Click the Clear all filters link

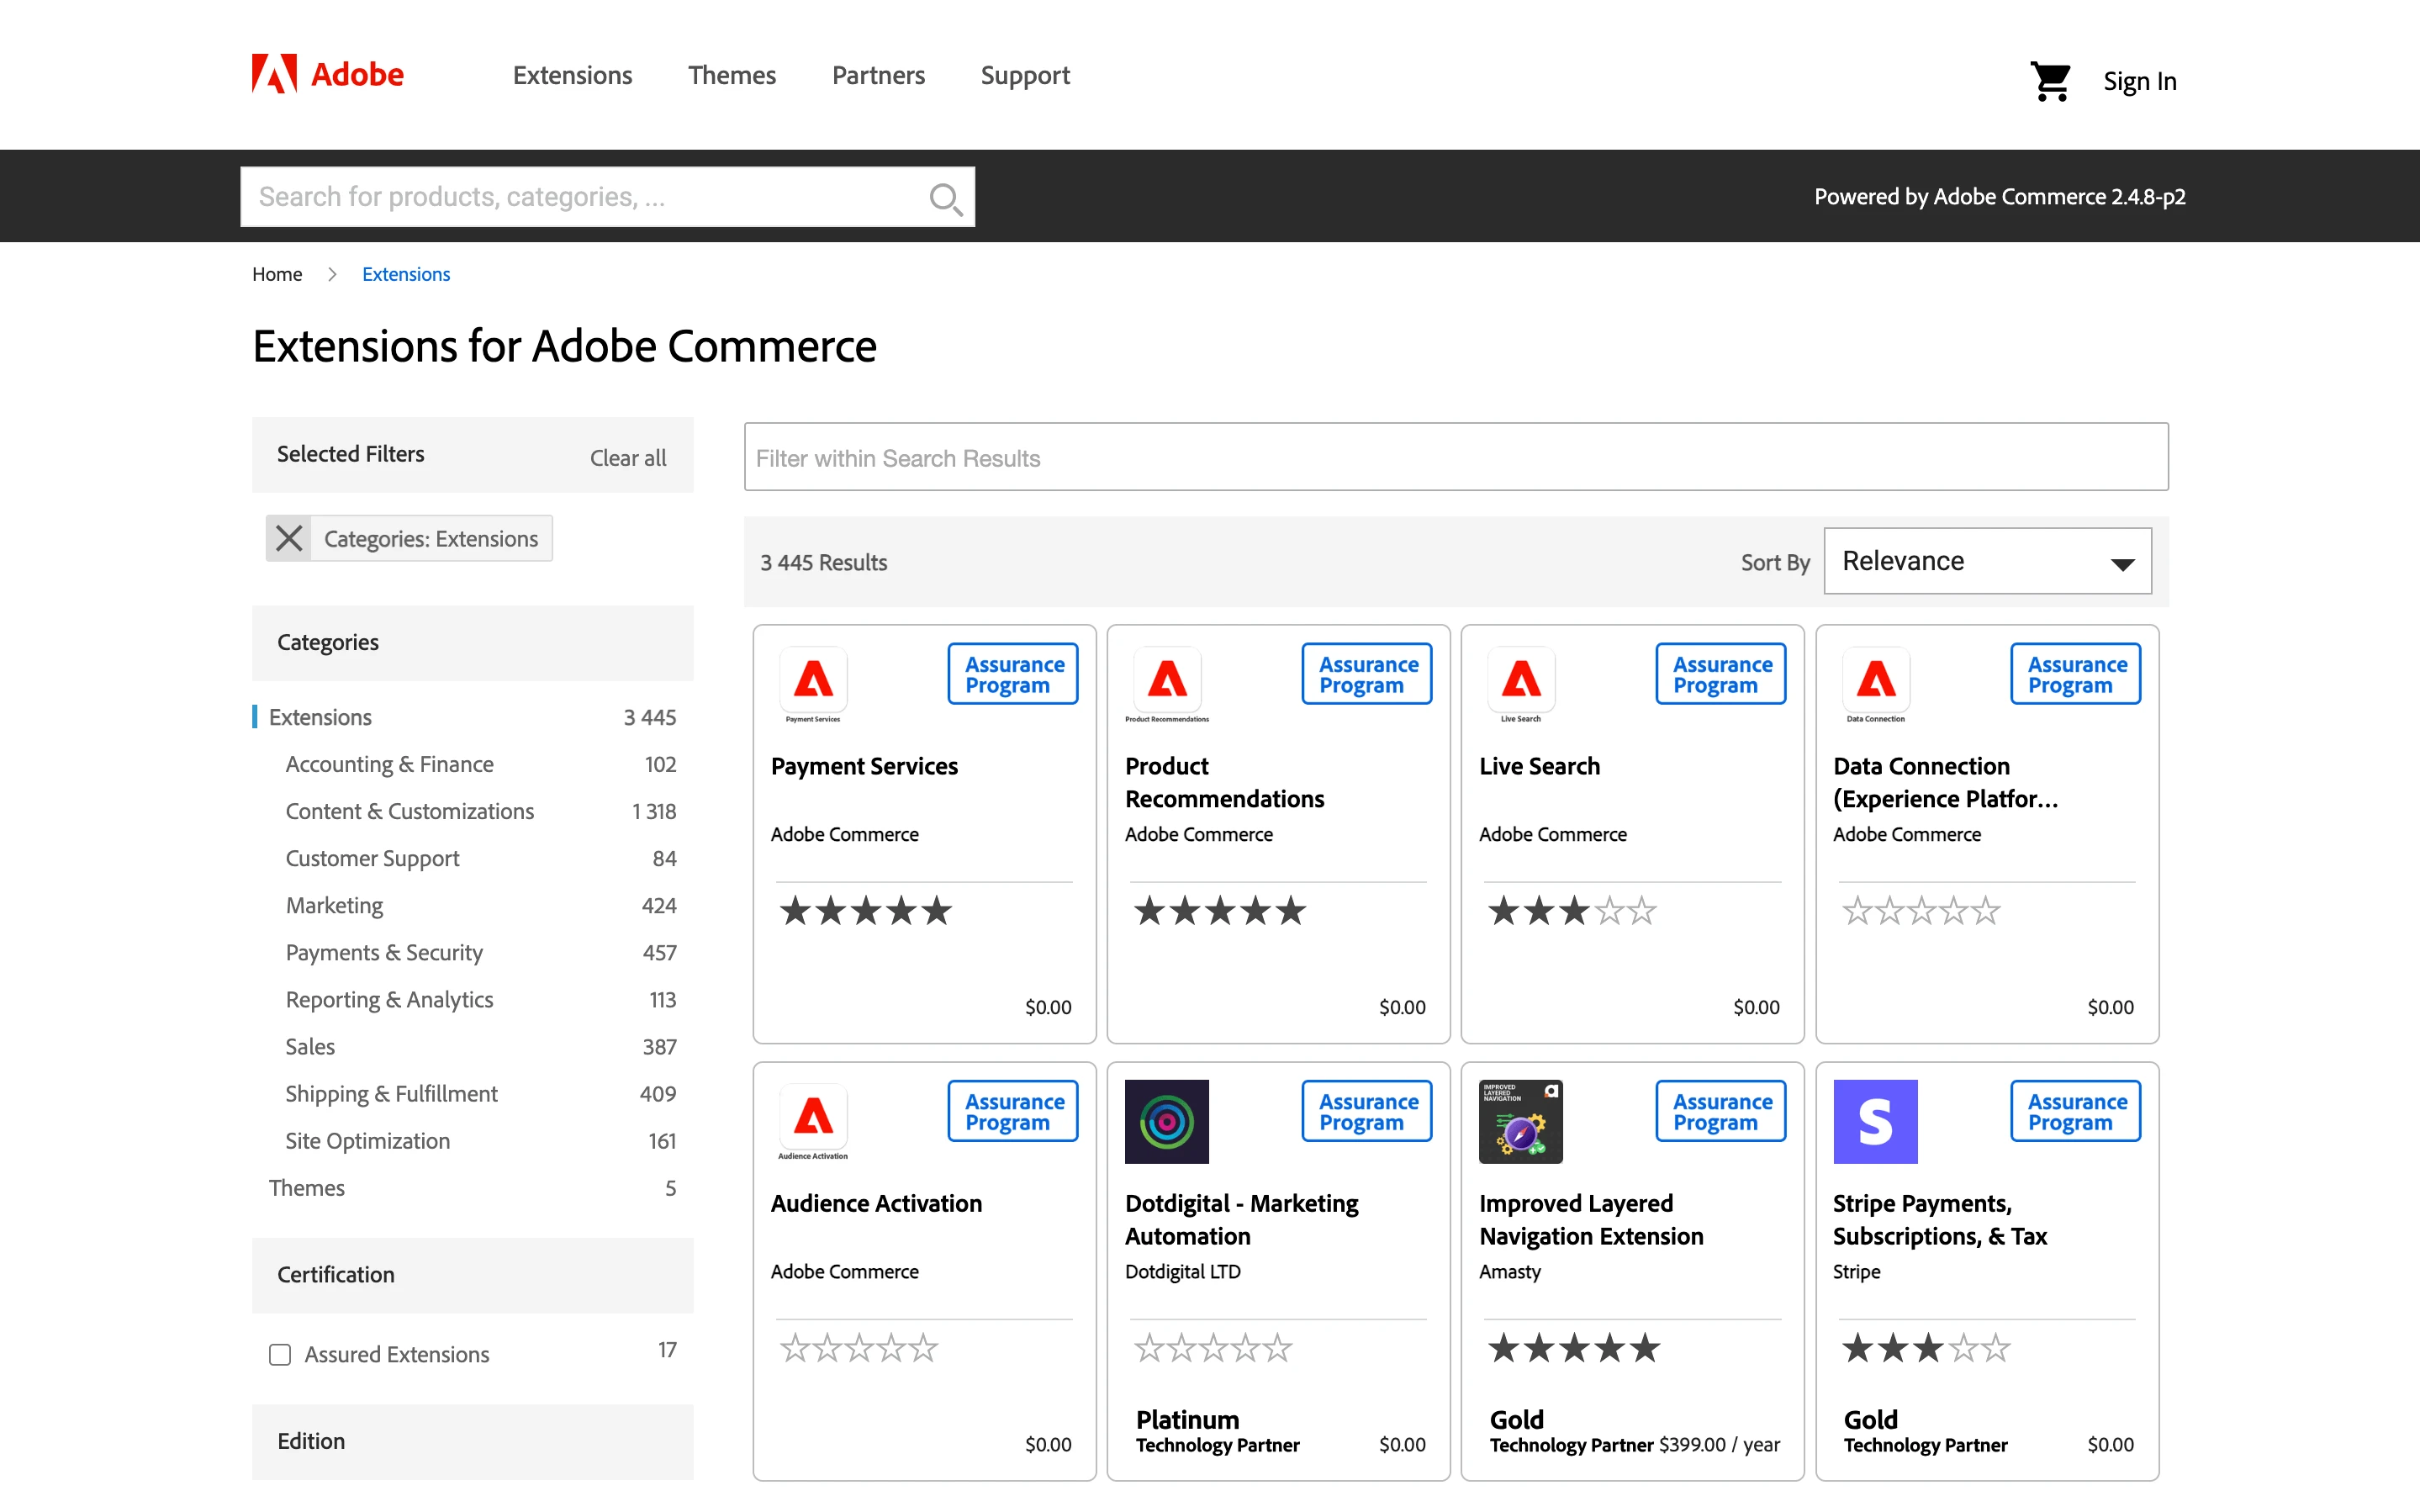click(628, 457)
